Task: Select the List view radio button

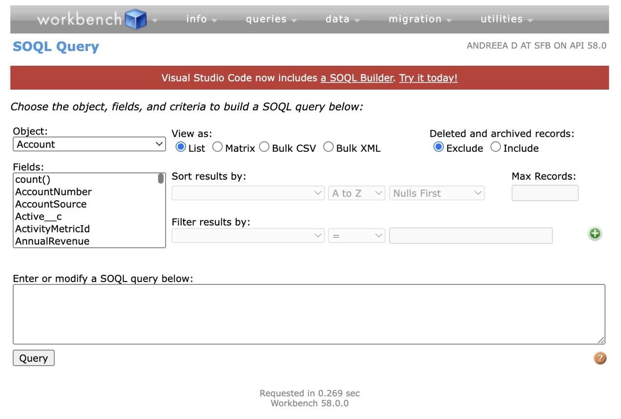Action: [181, 147]
